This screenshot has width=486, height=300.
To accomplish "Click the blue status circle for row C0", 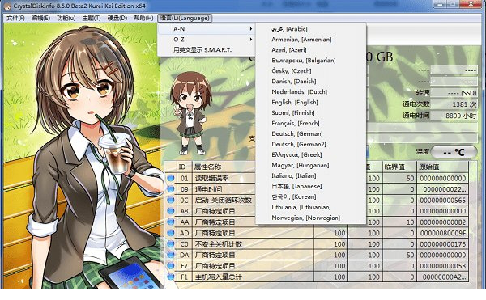I will point(170,244).
